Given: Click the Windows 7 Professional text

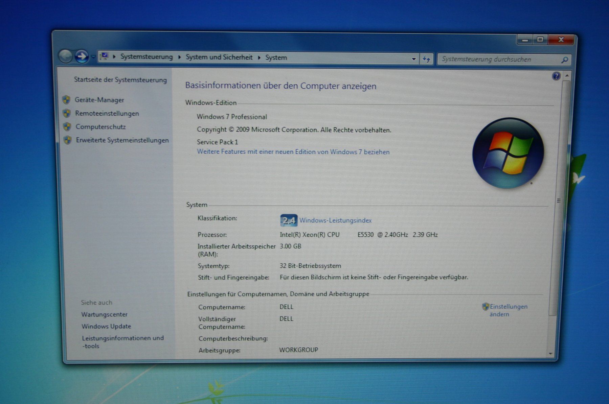Looking at the screenshot, I should (232, 117).
